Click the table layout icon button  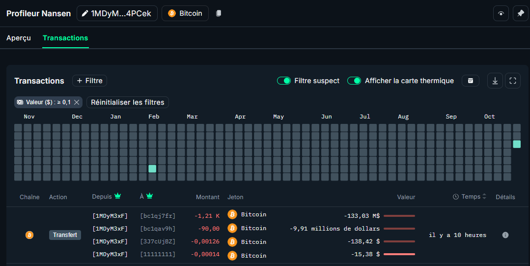pos(470,81)
